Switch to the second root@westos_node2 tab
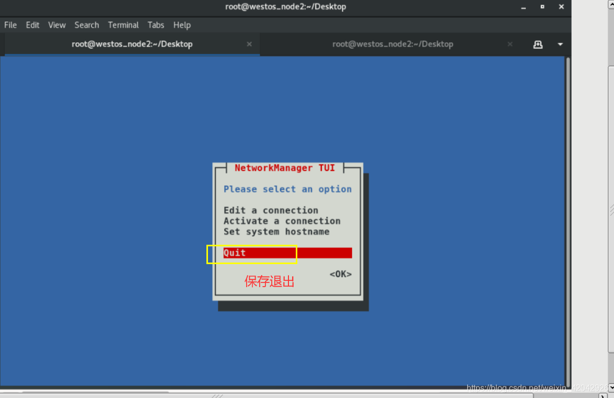This screenshot has width=614, height=398. (393, 44)
